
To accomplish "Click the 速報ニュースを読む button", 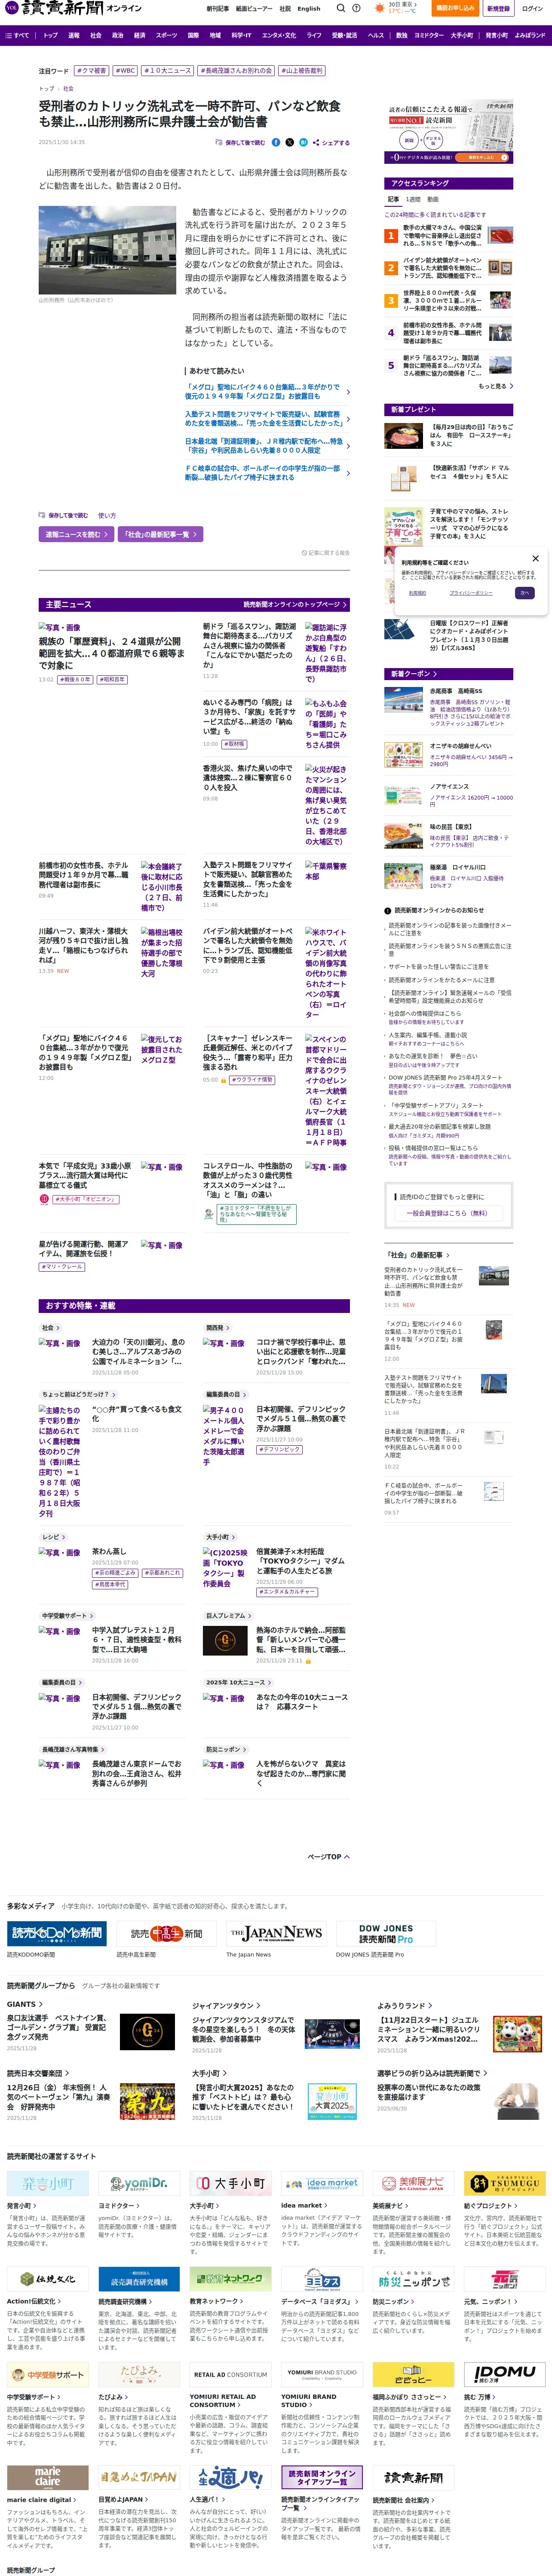I will coord(76,534).
